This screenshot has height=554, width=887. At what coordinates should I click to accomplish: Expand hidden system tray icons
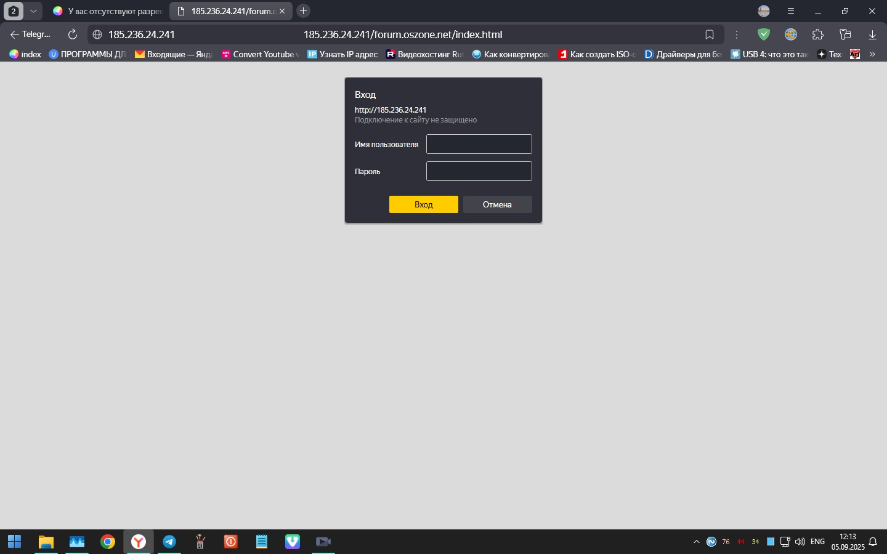(x=697, y=542)
